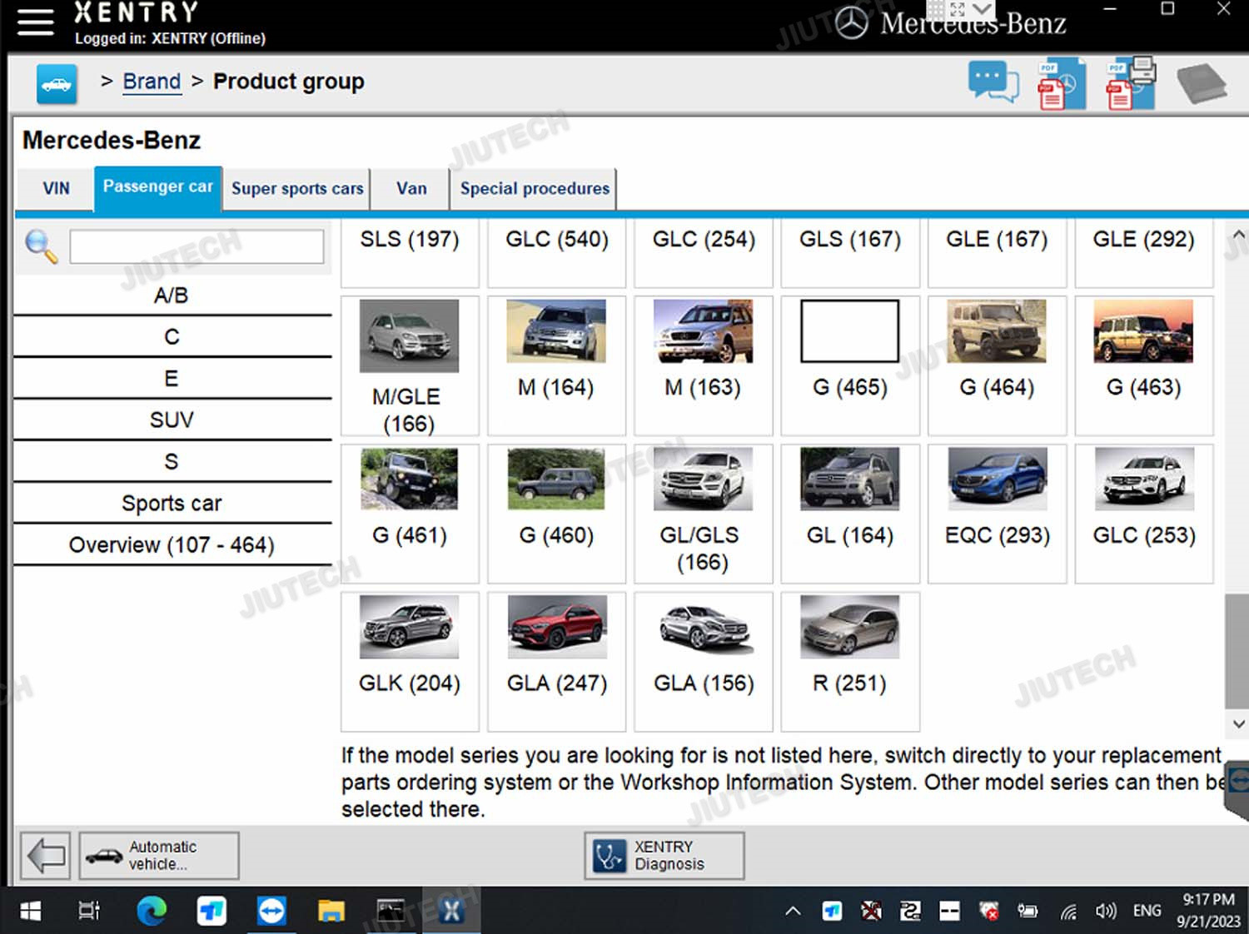The height and width of the screenshot is (934, 1249).
Task: Click the Brand breadcrumb link
Action: point(152,82)
